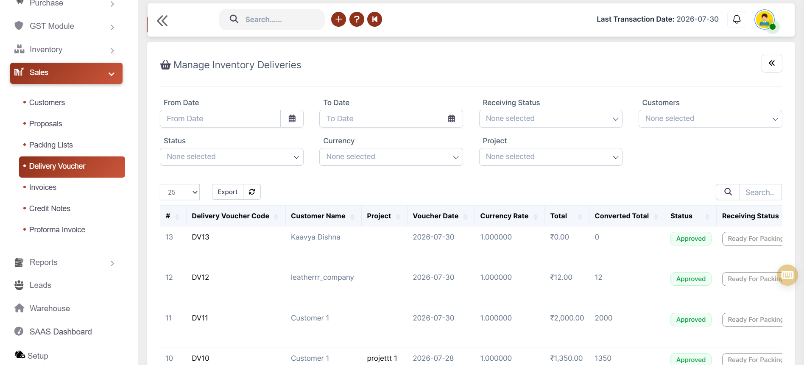Go to Packing Lists
Screen dimensions: 804x365
pyautogui.click(x=51, y=145)
